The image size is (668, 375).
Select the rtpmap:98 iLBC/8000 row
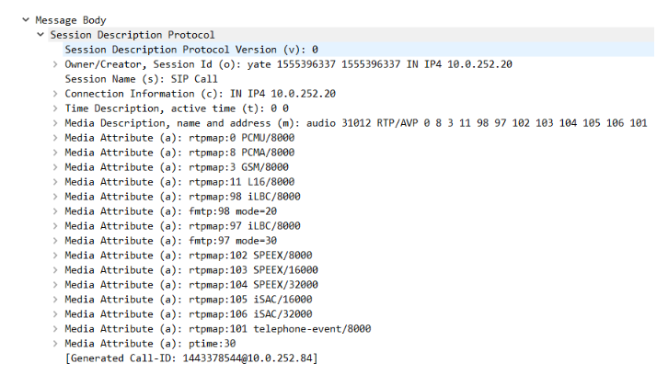(182, 197)
